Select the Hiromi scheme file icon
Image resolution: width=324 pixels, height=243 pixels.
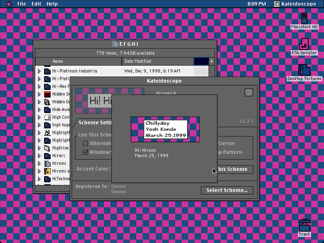[x=47, y=164]
